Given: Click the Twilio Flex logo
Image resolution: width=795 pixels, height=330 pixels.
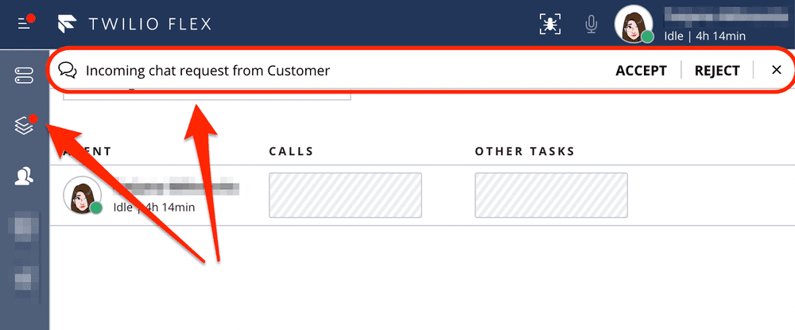Looking at the screenshot, I should pyautogui.click(x=134, y=24).
